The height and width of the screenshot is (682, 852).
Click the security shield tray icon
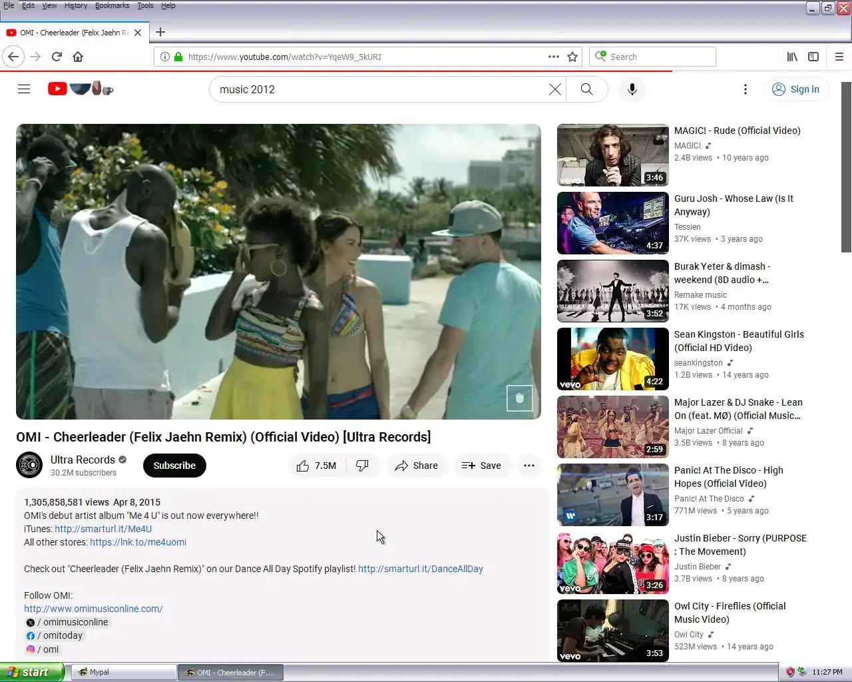790,672
